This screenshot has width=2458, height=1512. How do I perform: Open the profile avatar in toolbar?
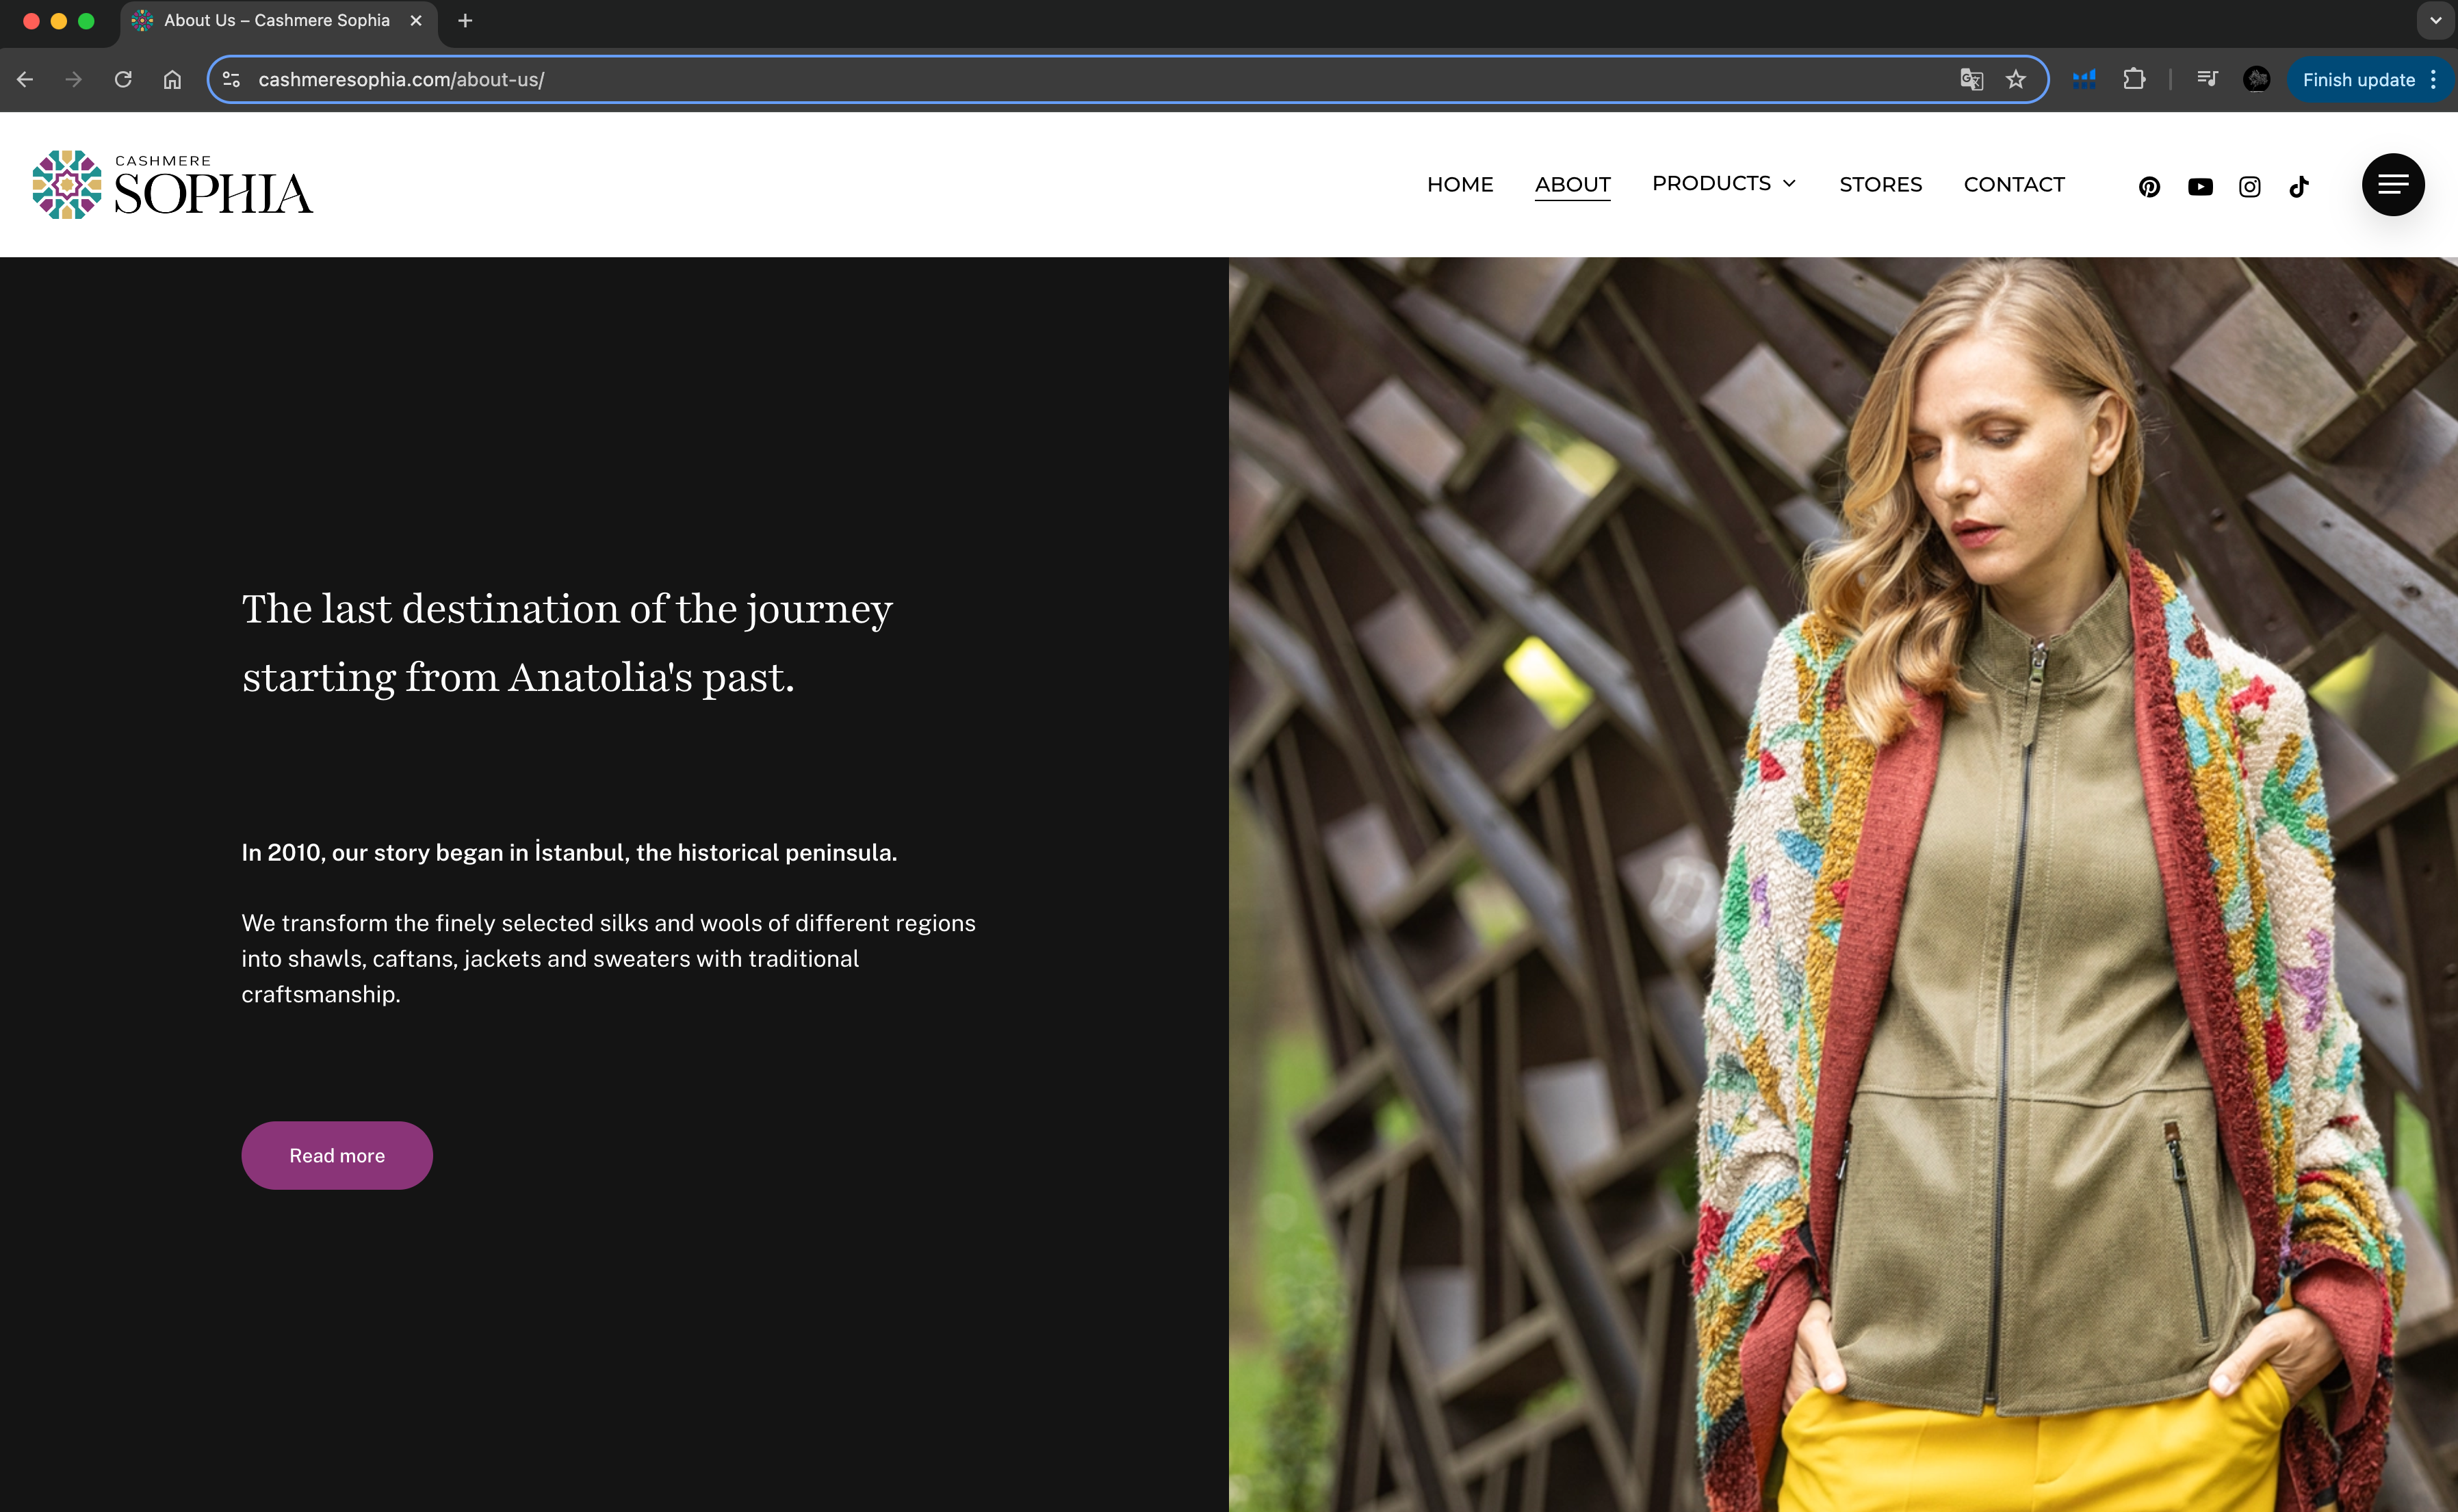tap(2256, 79)
